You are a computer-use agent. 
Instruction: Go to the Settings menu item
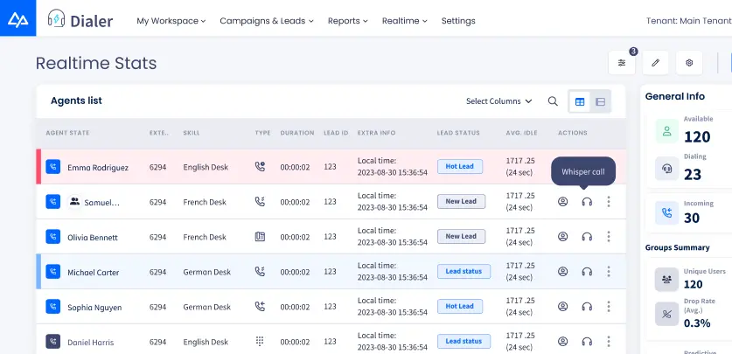pyautogui.click(x=458, y=21)
